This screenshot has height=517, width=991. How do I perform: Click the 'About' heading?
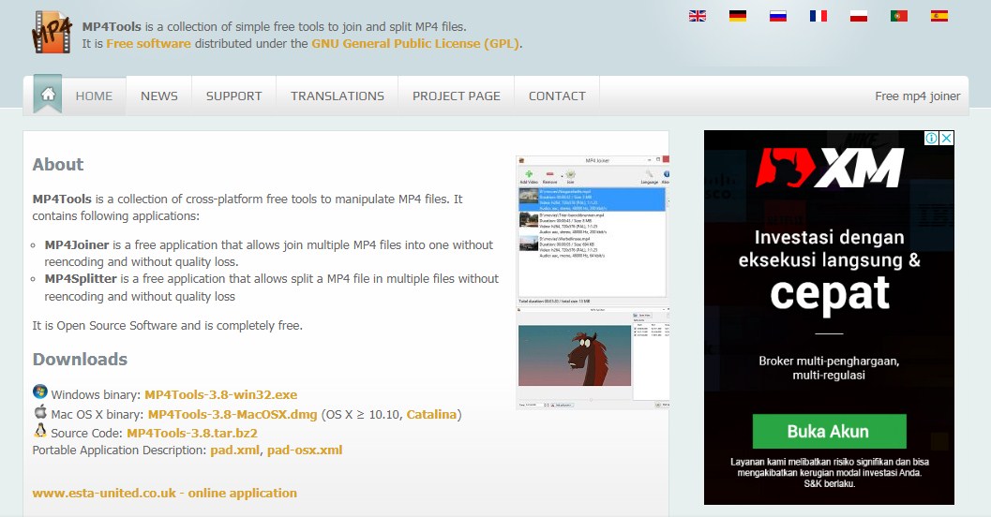click(x=58, y=164)
